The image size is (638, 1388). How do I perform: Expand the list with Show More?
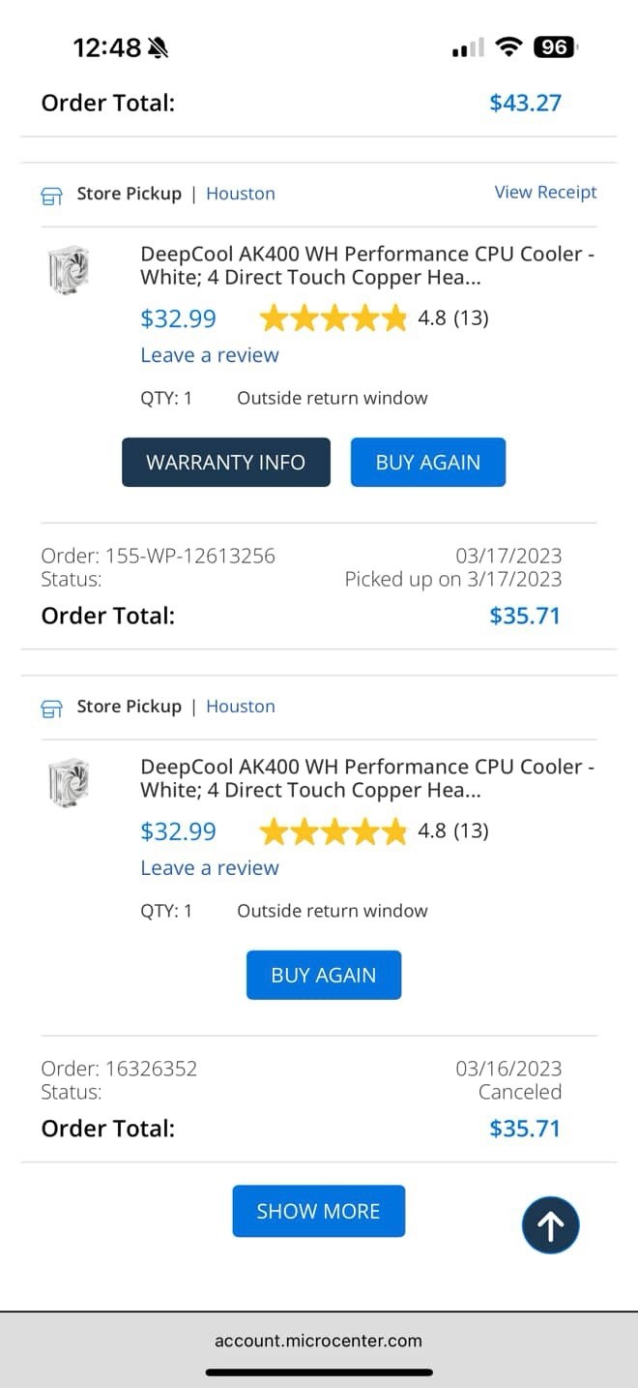[x=318, y=1211]
